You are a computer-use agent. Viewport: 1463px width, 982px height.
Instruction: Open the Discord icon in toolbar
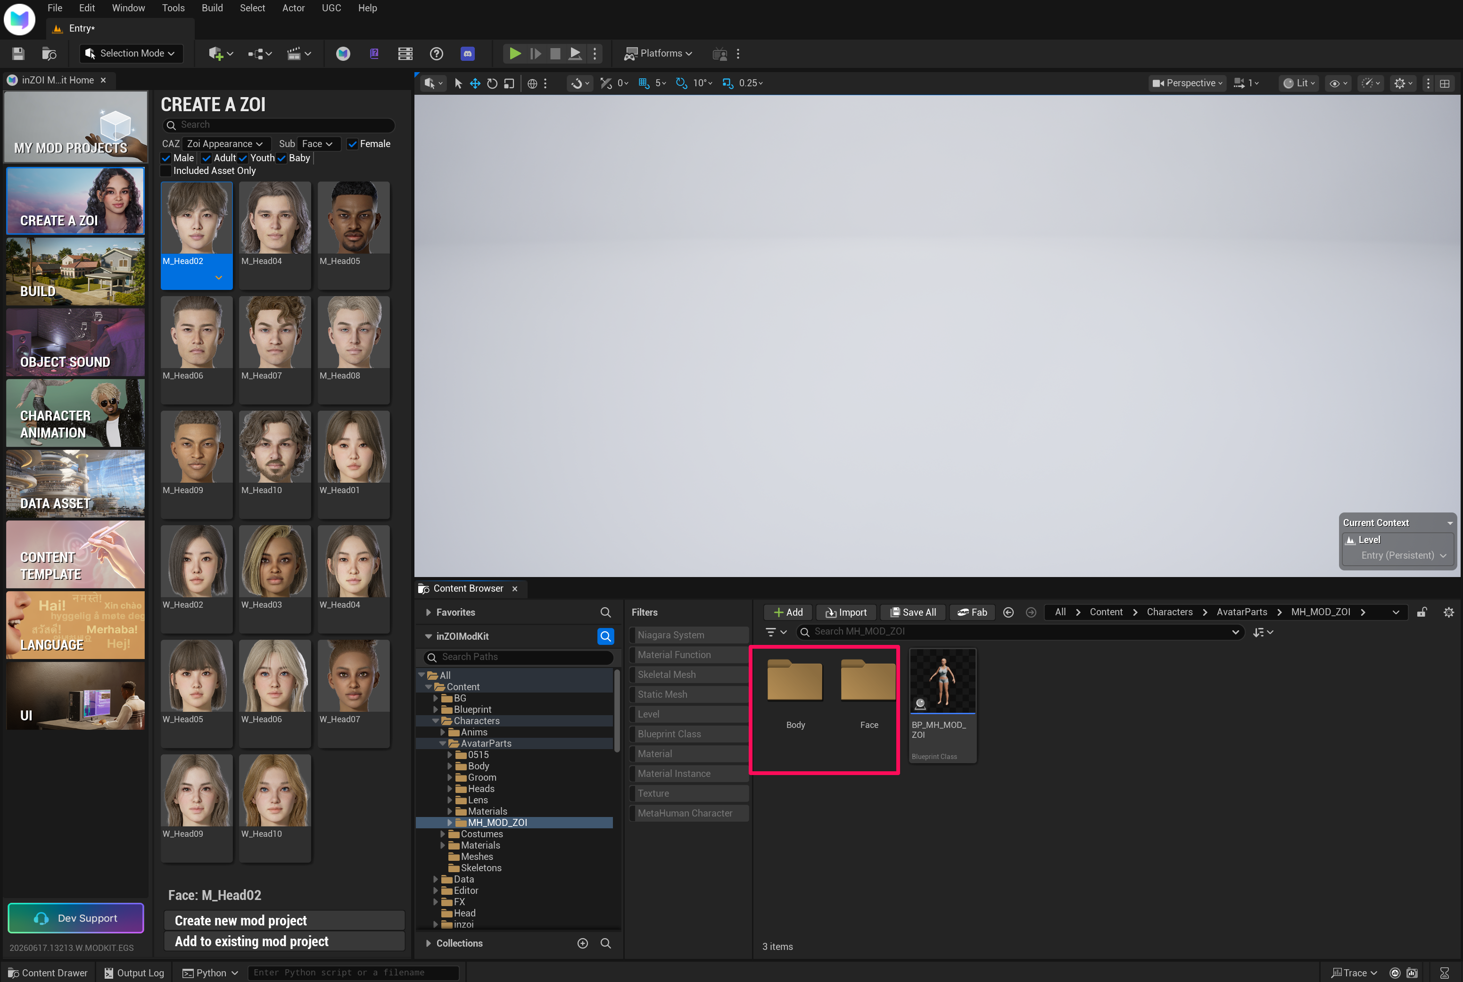[467, 54]
